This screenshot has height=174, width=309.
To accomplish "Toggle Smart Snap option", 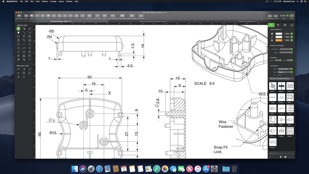I will tap(122, 16).
